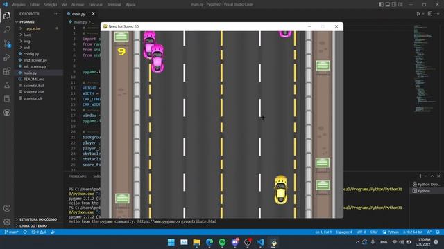Open init_screen.py in the explorer
The width and height of the screenshot is (444, 249).
pos(35,66)
